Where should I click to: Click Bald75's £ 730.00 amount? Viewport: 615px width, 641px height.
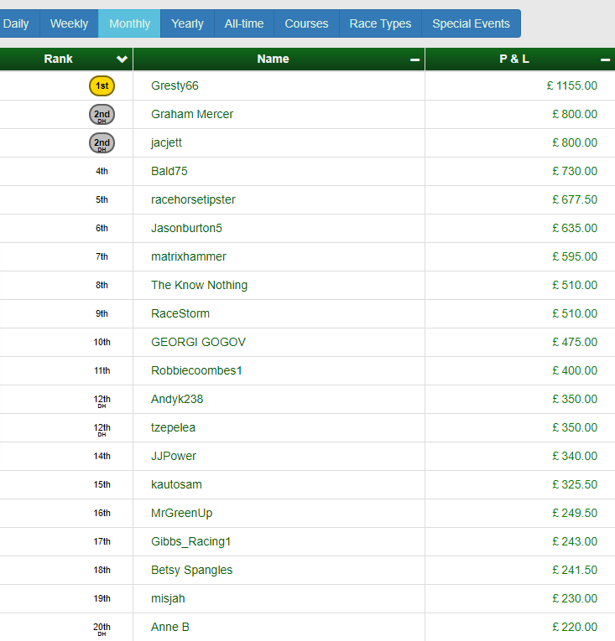pos(575,171)
